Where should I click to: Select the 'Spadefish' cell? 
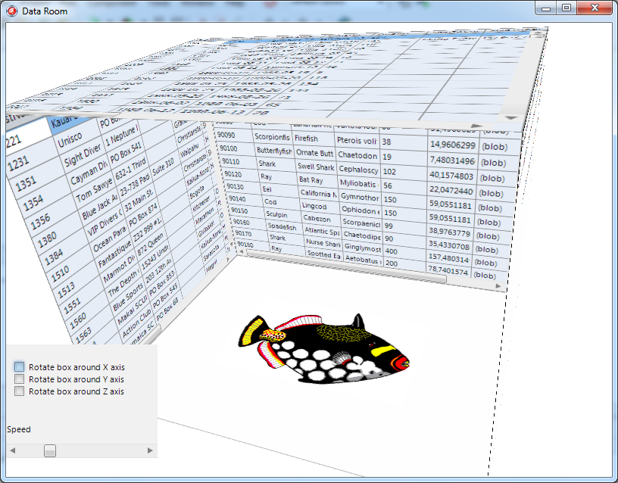(x=282, y=226)
